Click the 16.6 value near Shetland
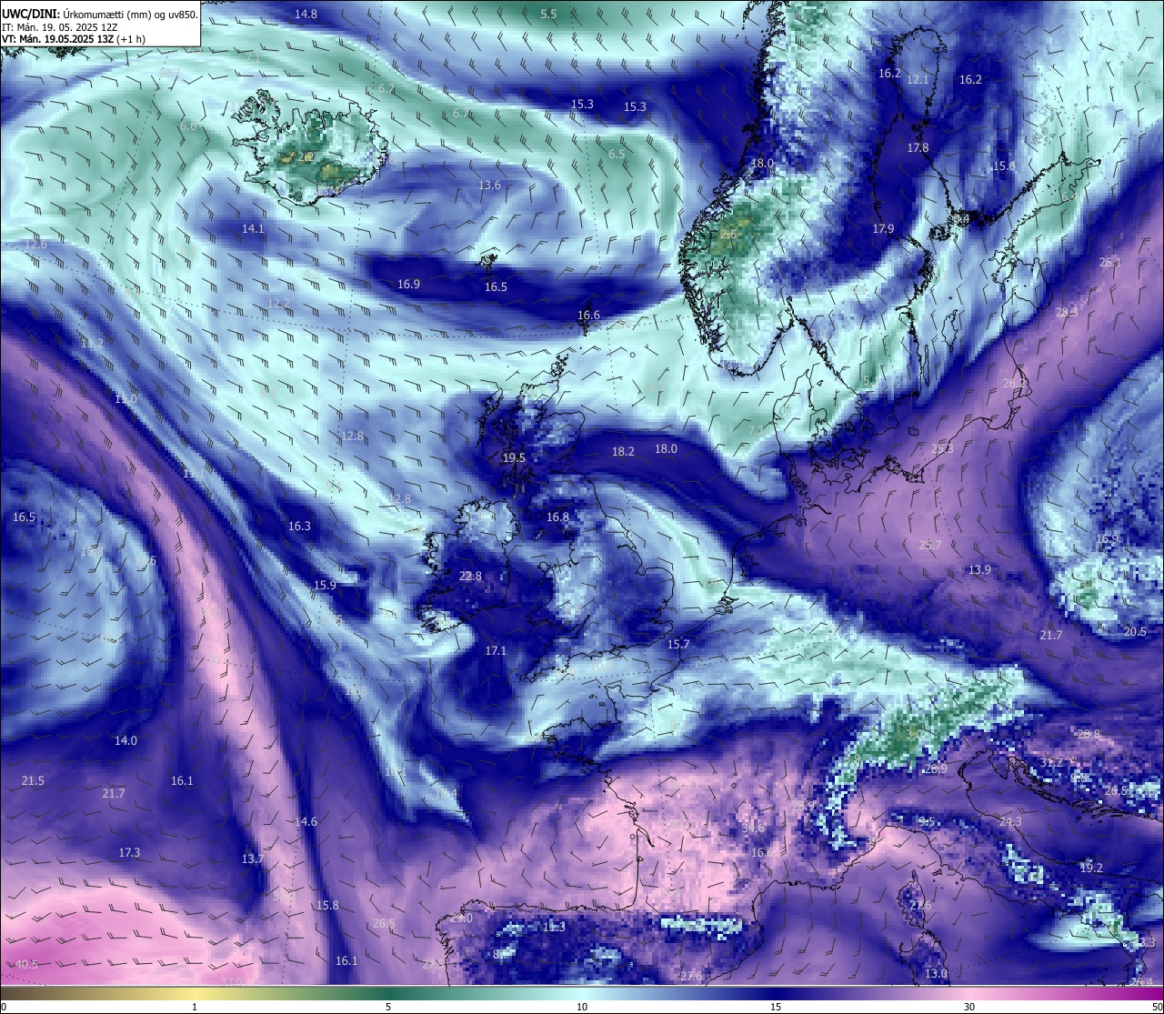This screenshot has height=1014, width=1164. (x=588, y=316)
